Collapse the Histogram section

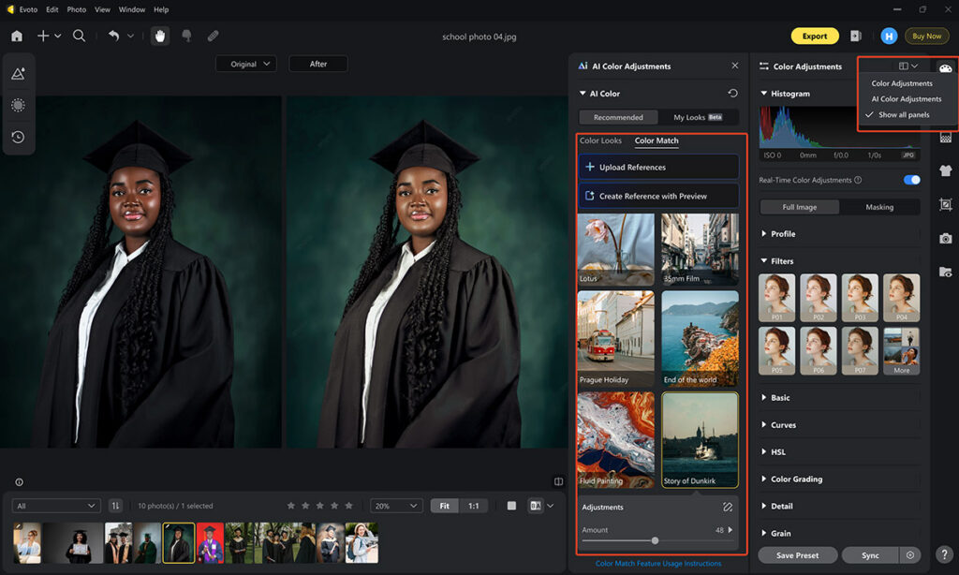pos(764,93)
